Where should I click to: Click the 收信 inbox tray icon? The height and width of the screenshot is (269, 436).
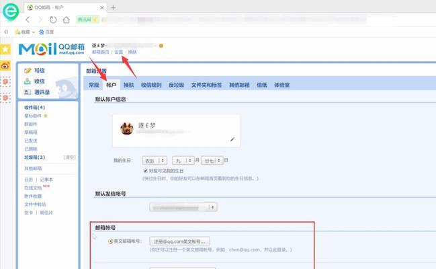pos(28,81)
